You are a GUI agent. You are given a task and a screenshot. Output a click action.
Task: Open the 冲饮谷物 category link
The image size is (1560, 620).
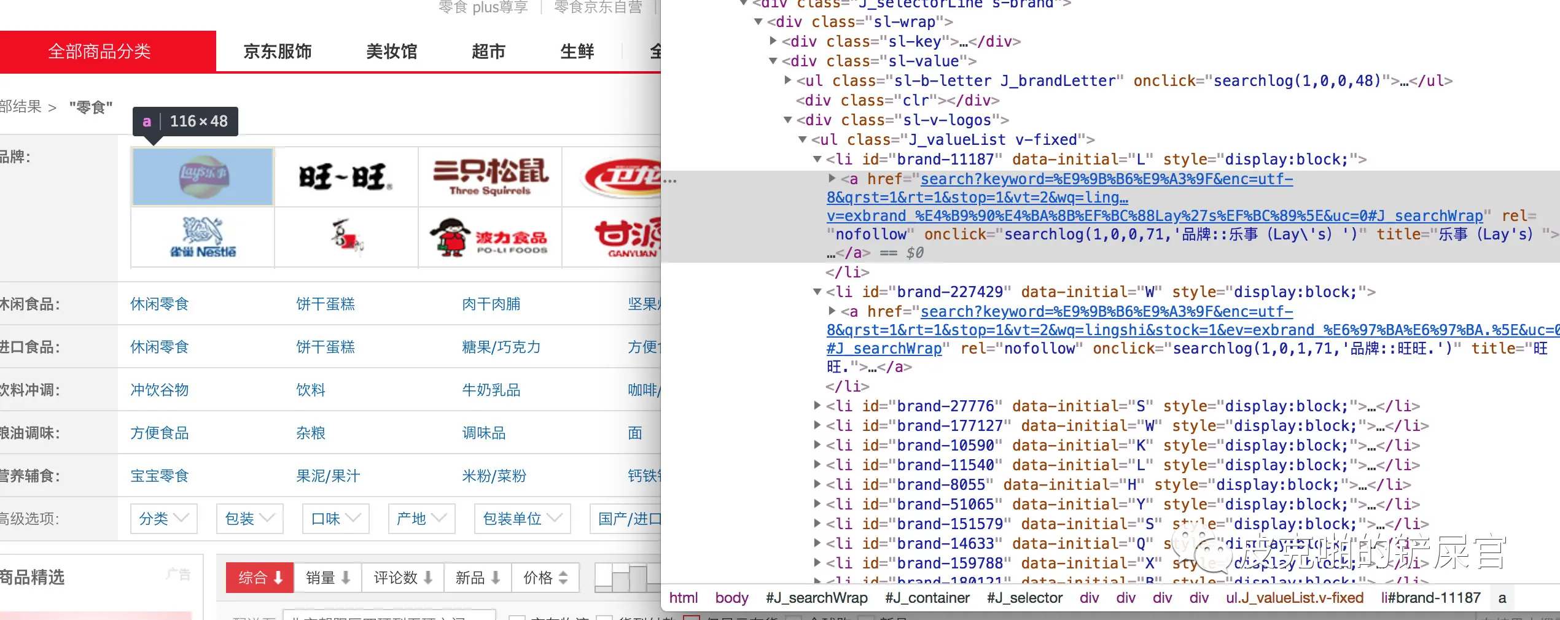pyautogui.click(x=160, y=390)
